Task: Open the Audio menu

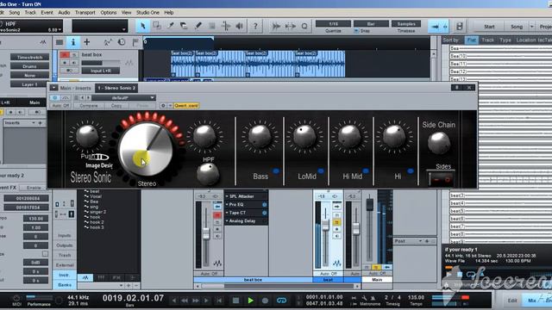Action: (64, 12)
